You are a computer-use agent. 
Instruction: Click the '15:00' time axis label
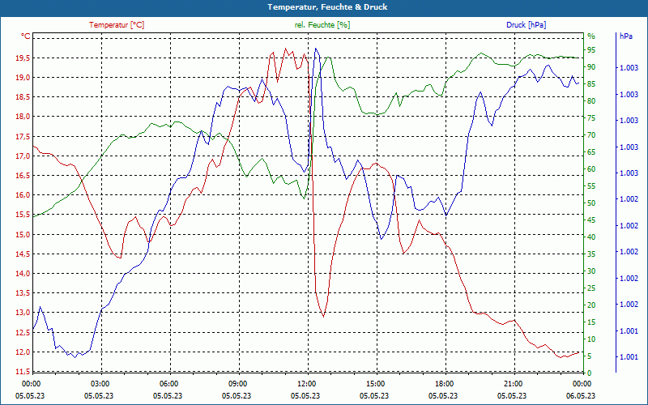click(x=375, y=383)
